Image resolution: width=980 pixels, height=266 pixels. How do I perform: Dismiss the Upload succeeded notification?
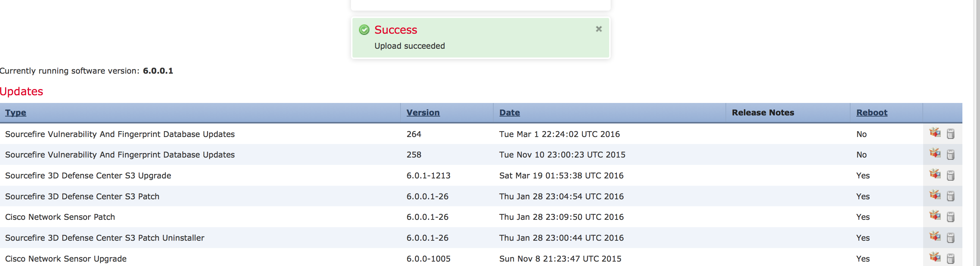(x=599, y=29)
